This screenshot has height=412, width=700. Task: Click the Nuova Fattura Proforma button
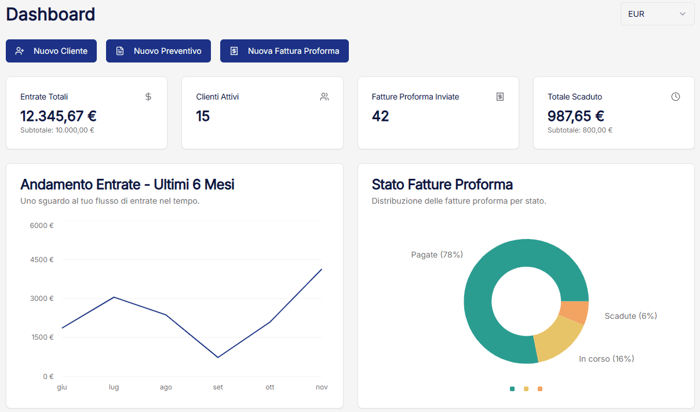point(285,51)
